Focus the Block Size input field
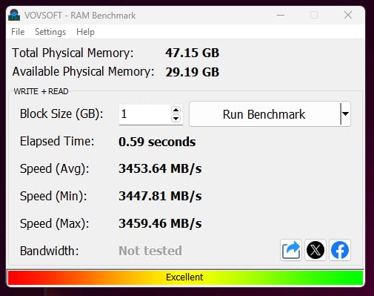 click(x=145, y=114)
